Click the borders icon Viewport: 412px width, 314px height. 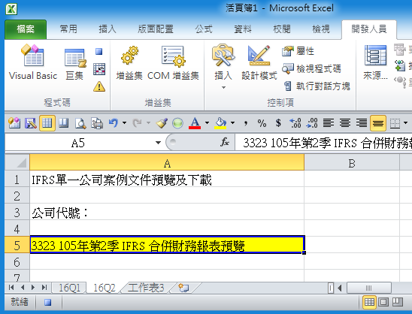pos(395,123)
